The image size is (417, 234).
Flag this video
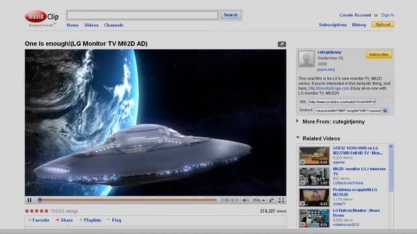[x=115, y=220]
